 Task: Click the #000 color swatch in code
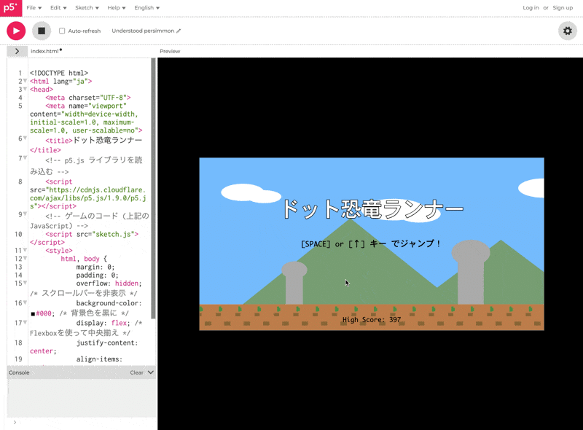point(33,314)
